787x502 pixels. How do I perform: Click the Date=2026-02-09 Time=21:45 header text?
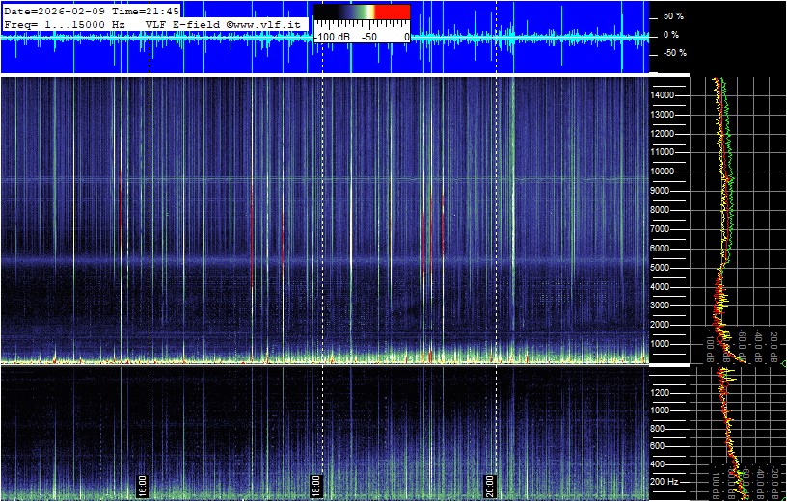(92, 11)
